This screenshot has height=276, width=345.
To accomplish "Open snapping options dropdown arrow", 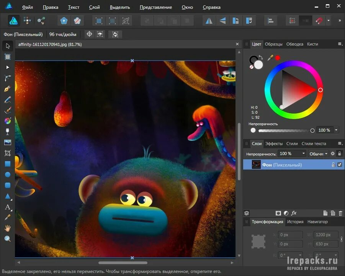I will pos(329,21).
